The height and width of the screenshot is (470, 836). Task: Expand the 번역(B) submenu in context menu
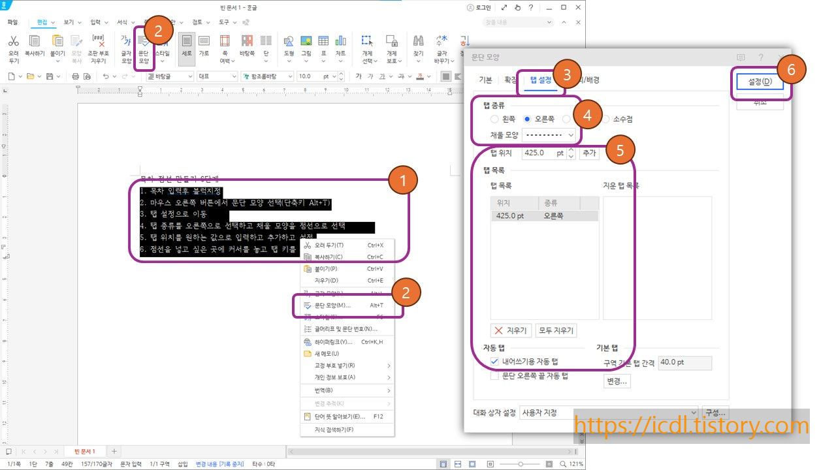coord(347,390)
